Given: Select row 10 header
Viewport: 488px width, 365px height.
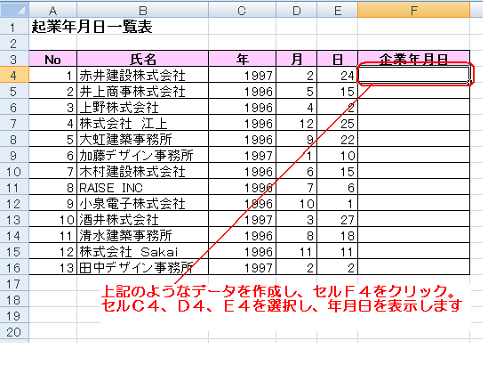Looking at the screenshot, I should click(14, 171).
